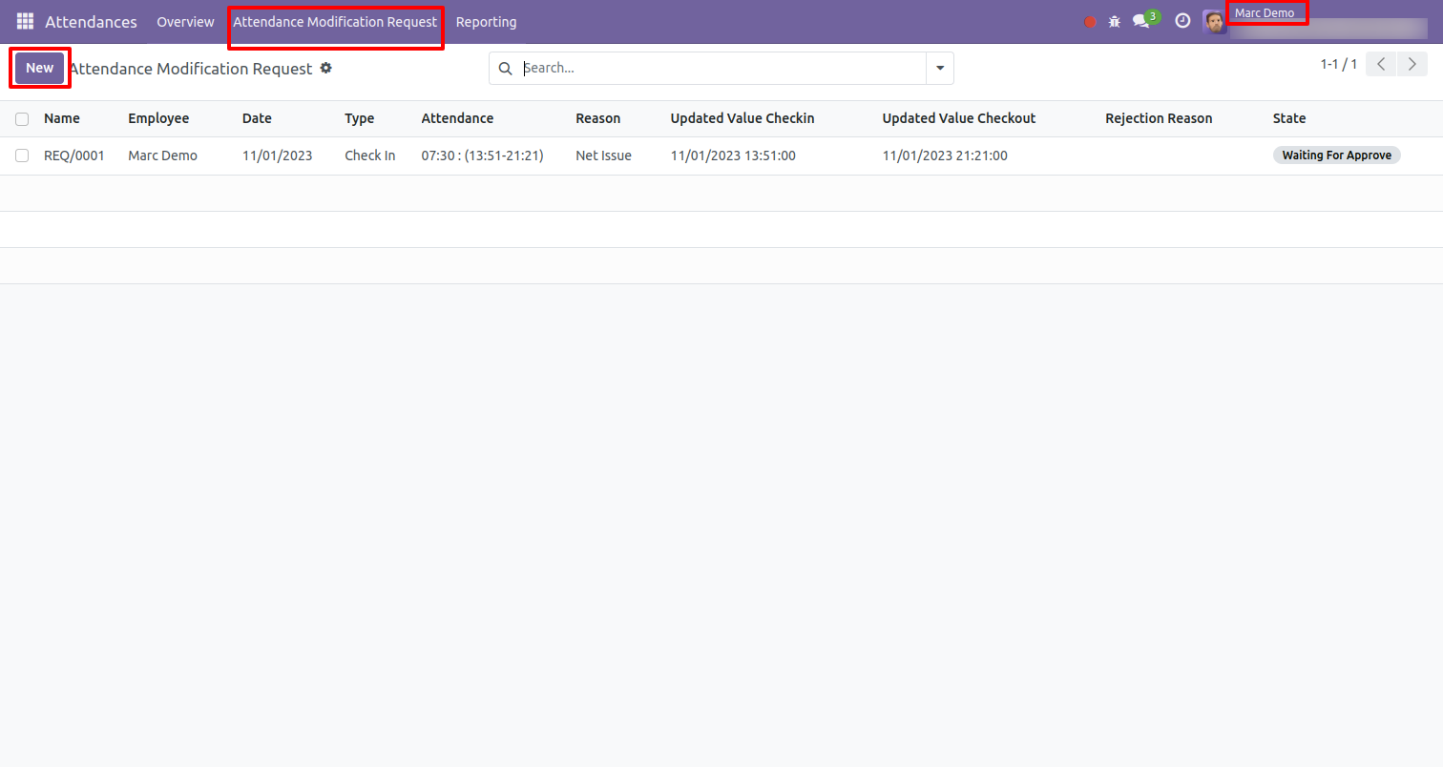
Task: Sort by Updated Value Checkout header
Action: click(x=958, y=119)
